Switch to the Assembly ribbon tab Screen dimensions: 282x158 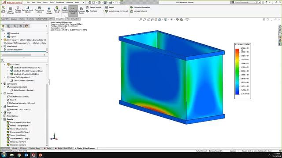5,19
